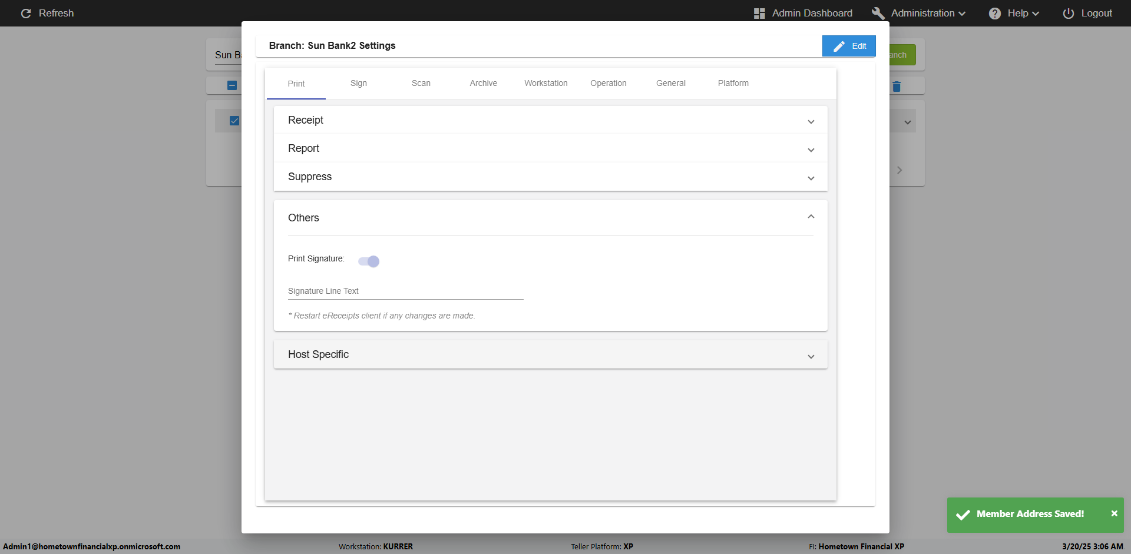The width and height of the screenshot is (1131, 554).
Task: Click the blue trash delete icon
Action: click(897, 87)
